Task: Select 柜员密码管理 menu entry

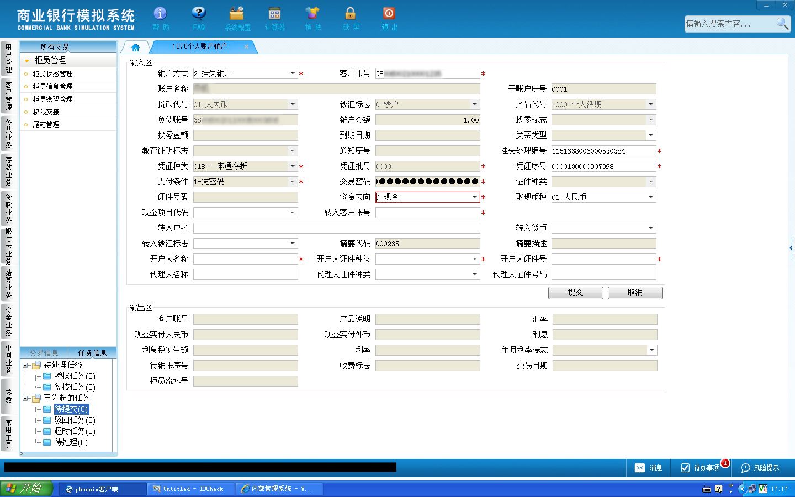Action: 52,99
